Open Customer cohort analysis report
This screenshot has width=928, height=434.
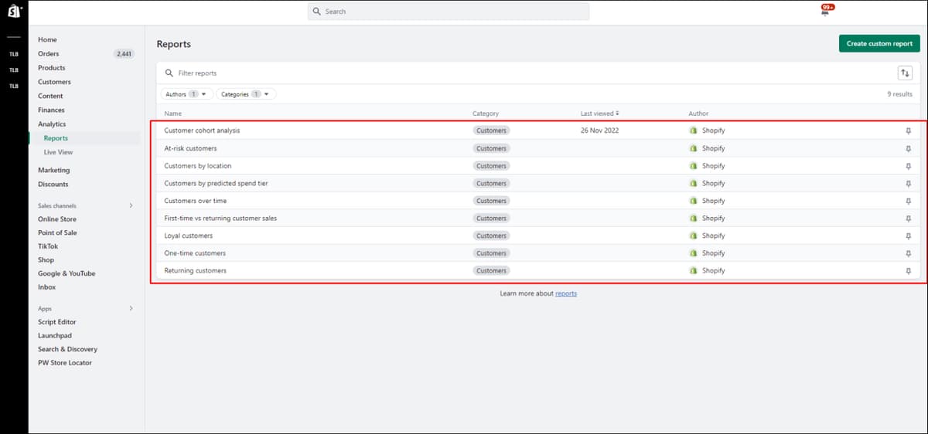[x=202, y=131]
